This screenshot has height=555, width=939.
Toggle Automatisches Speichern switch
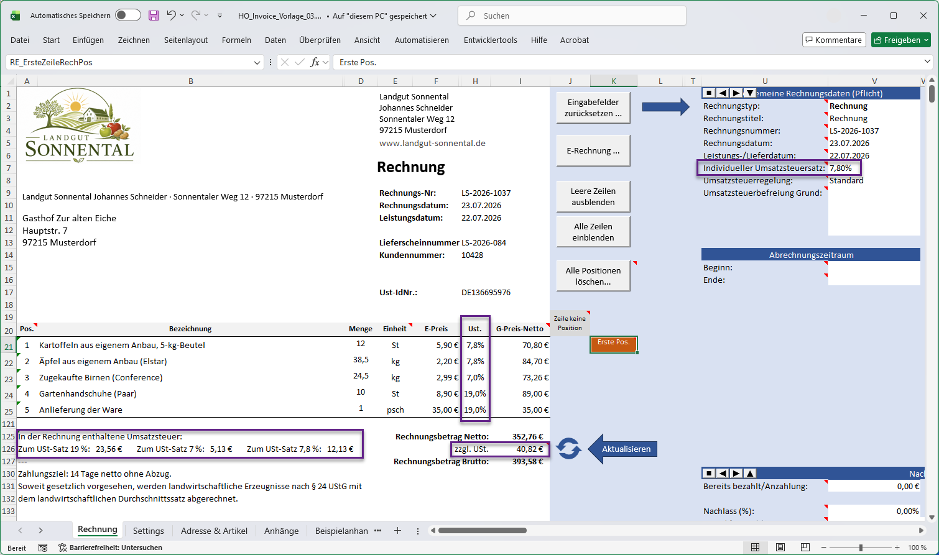pyautogui.click(x=127, y=16)
